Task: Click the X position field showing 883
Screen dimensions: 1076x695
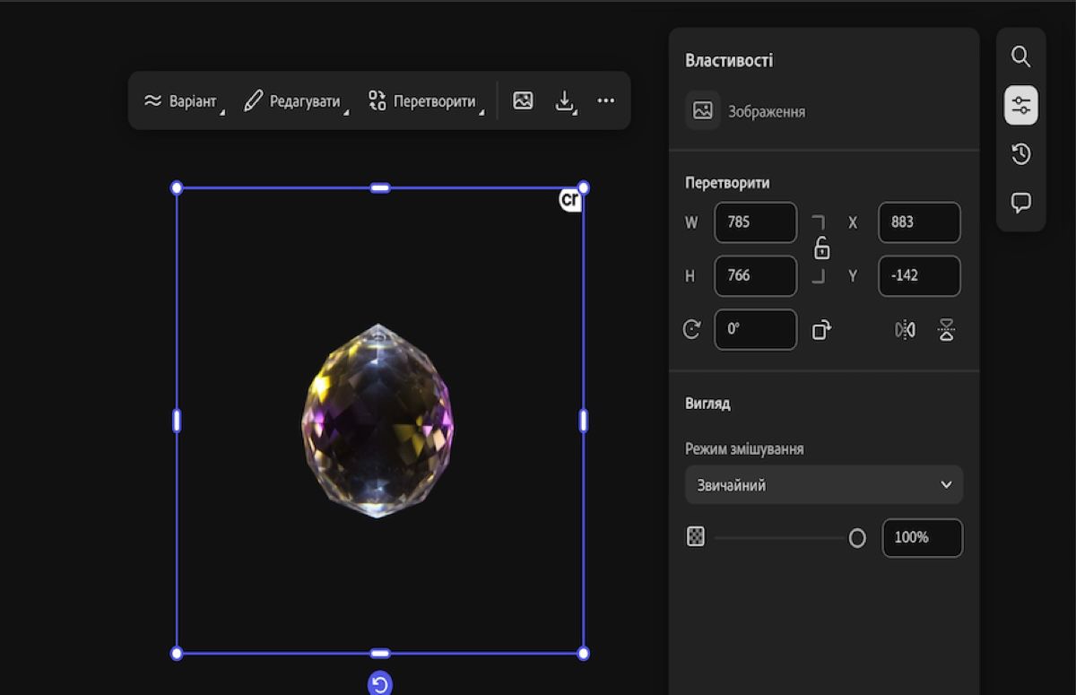Action: tap(919, 222)
